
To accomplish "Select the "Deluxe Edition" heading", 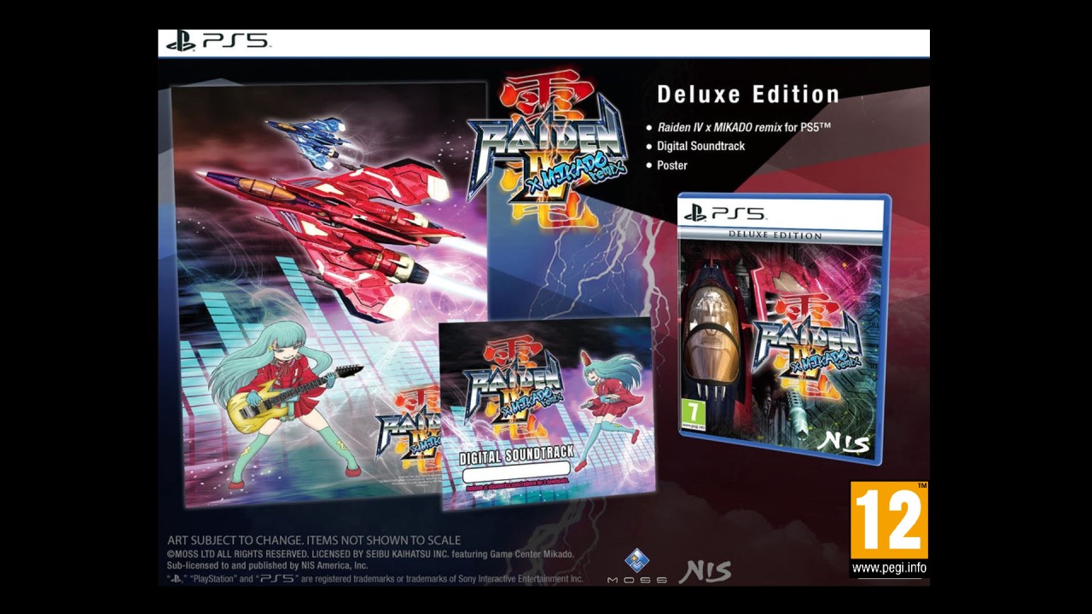I will (747, 95).
